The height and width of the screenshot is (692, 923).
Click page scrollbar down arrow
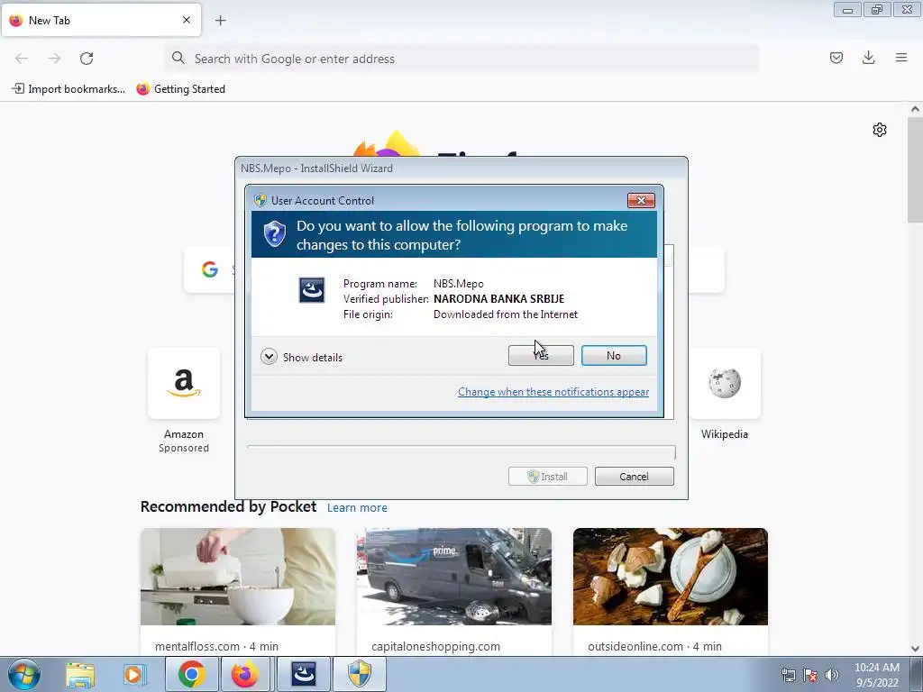point(915,649)
